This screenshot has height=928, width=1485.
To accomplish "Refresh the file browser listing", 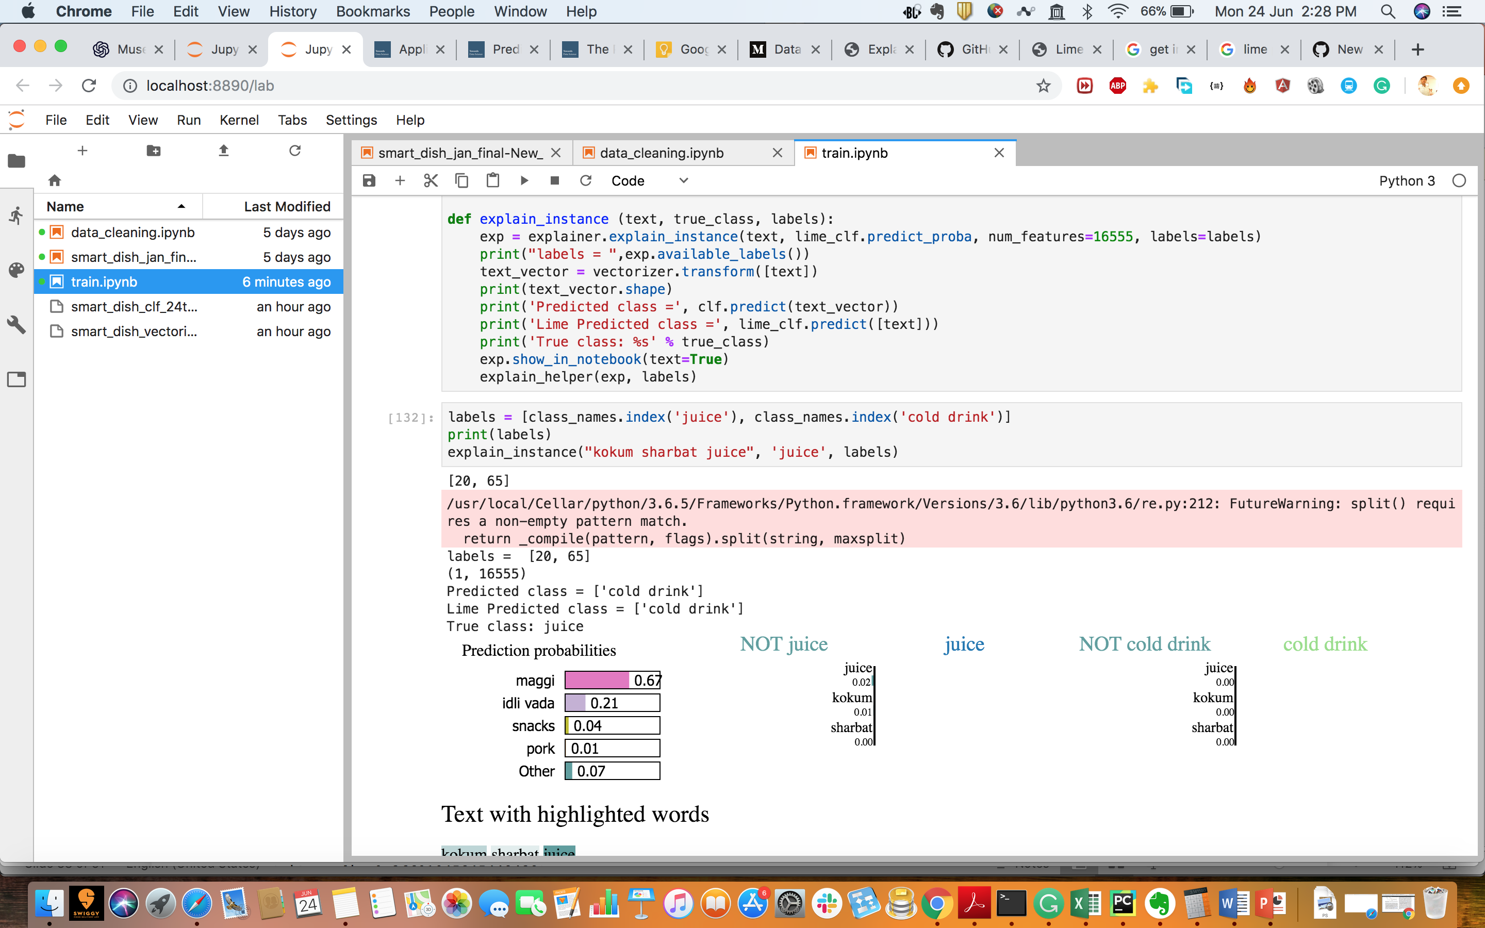I will click(295, 151).
